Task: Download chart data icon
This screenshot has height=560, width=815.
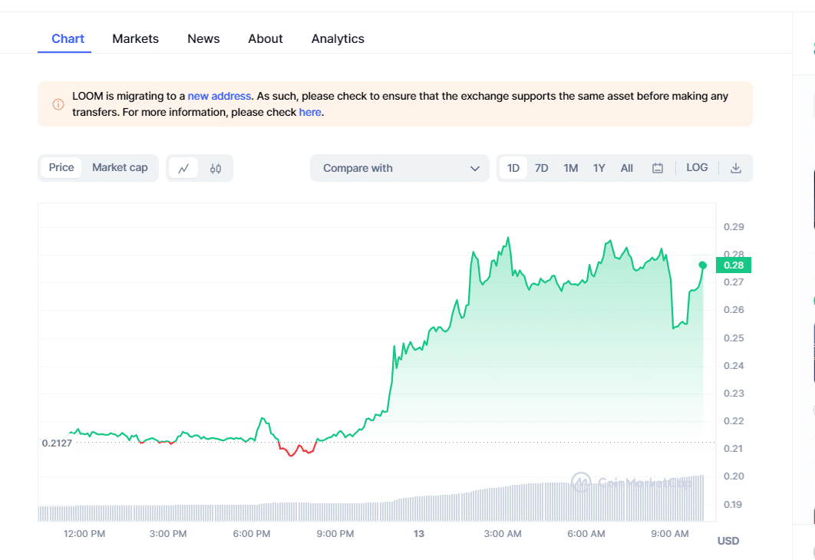Action: 735,168
